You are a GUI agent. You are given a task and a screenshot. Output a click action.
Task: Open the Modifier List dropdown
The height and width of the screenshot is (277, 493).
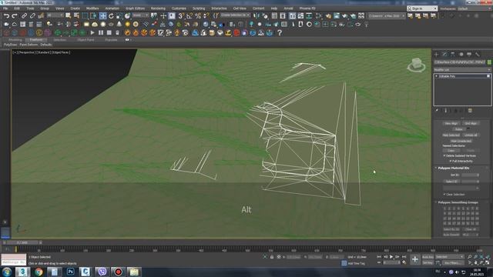462,70
